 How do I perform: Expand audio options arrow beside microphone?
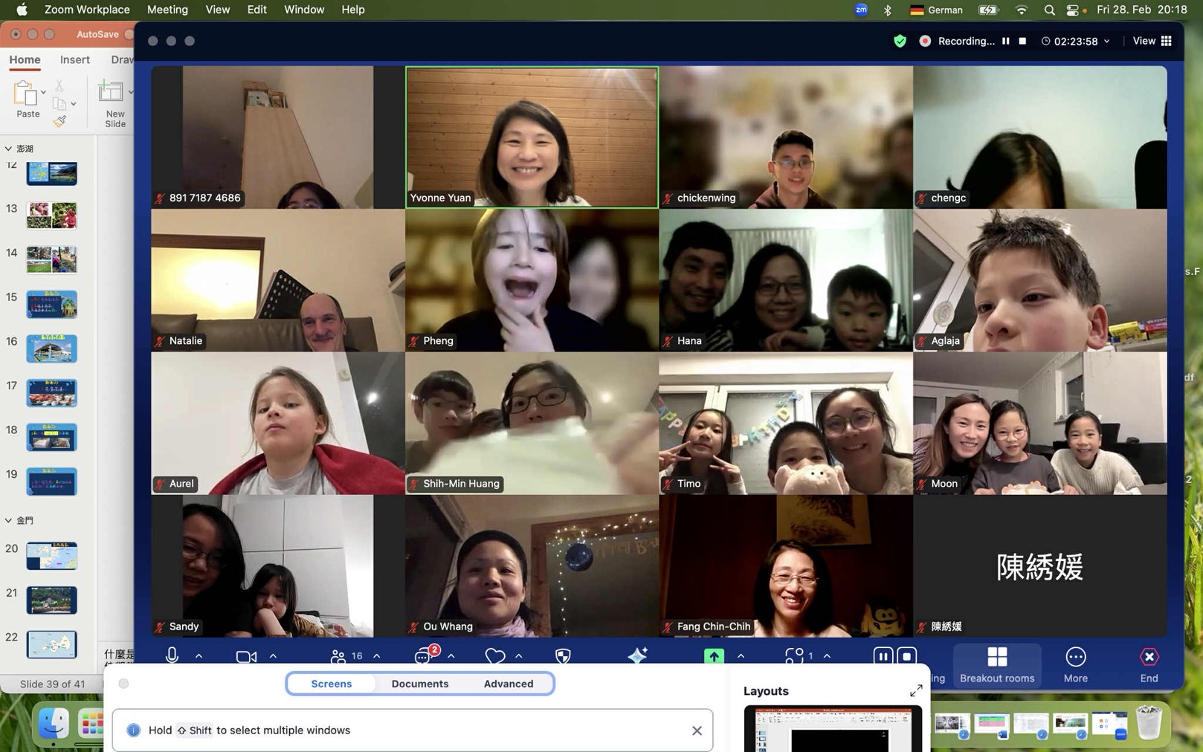pyautogui.click(x=199, y=656)
